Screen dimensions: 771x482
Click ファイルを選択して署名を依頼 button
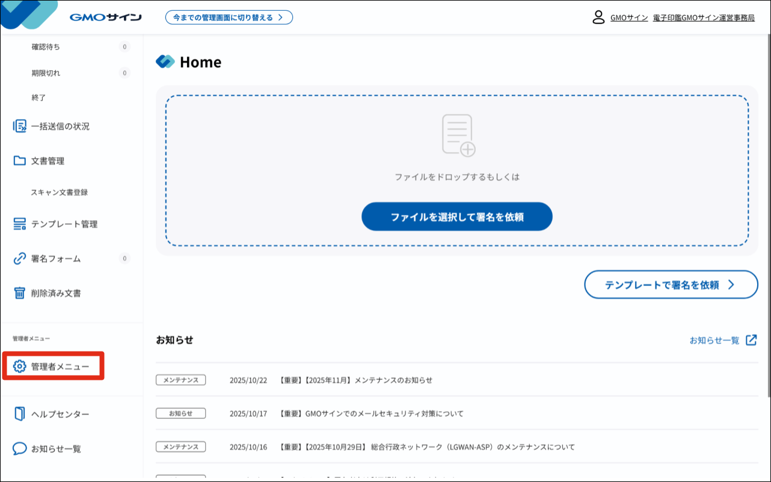point(456,217)
